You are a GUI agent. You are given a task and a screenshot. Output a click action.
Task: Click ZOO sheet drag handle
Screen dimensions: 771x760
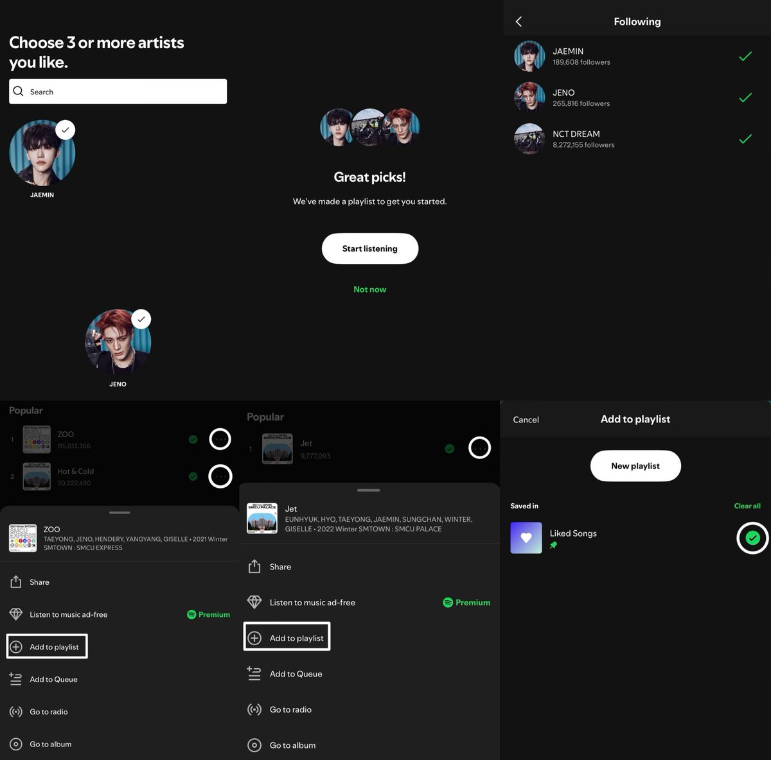(x=120, y=512)
